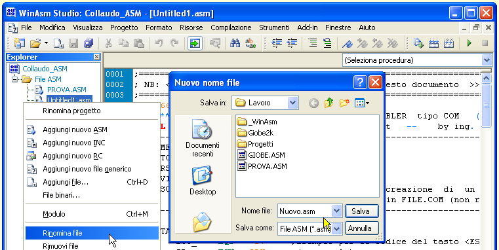Close the Explorer panel
The height and width of the screenshot is (250, 499).
coord(97,57)
